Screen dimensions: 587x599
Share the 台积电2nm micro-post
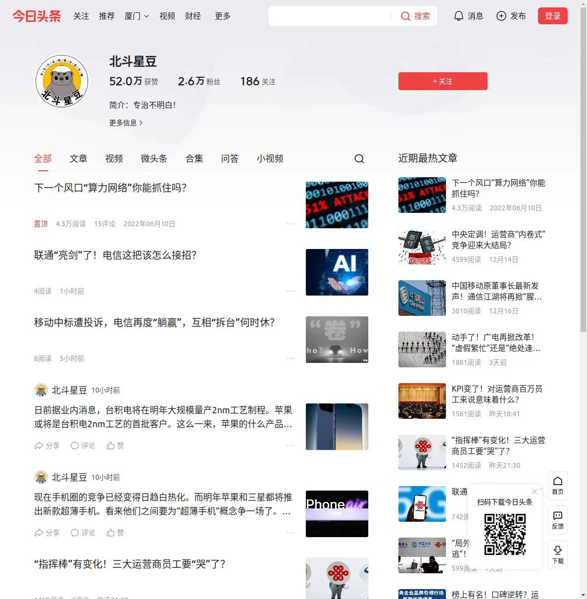click(47, 446)
